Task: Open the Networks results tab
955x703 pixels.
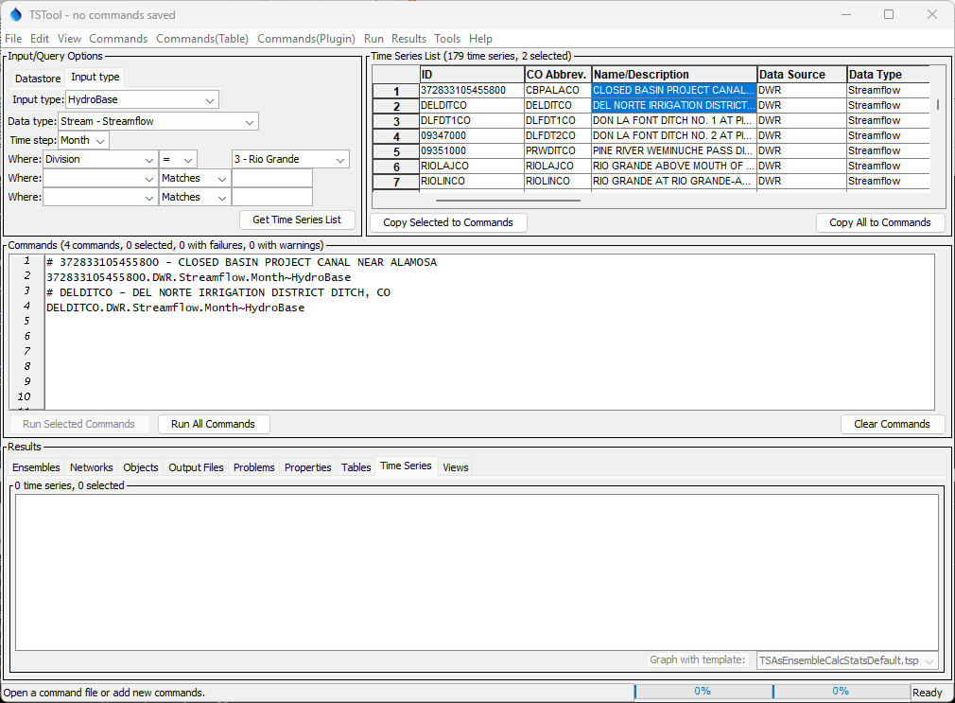Action: [x=92, y=467]
